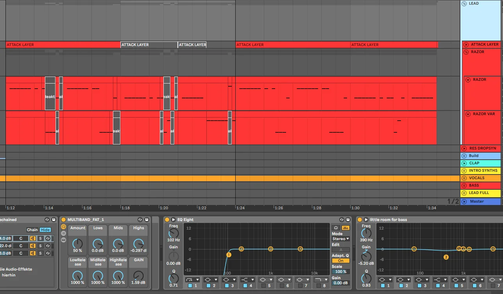Image resolution: width=503 pixels, height=294 pixels.
Task: Click the Q knob showing 0.93
Action: click(366, 278)
